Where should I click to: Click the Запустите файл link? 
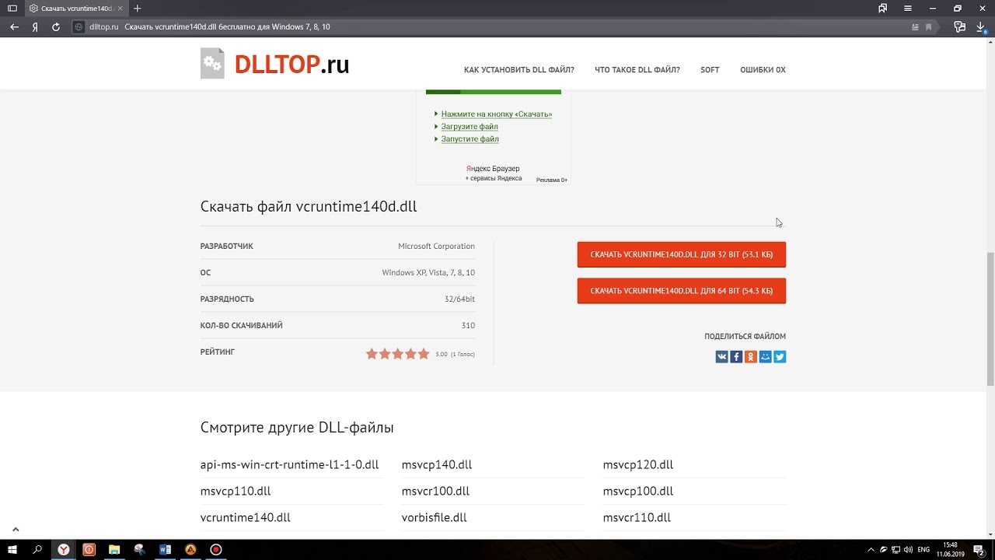click(470, 139)
